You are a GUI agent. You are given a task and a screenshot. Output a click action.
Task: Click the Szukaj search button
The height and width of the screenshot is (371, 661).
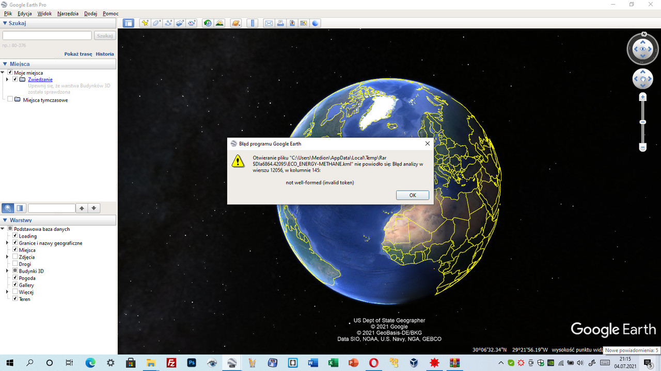pos(105,36)
